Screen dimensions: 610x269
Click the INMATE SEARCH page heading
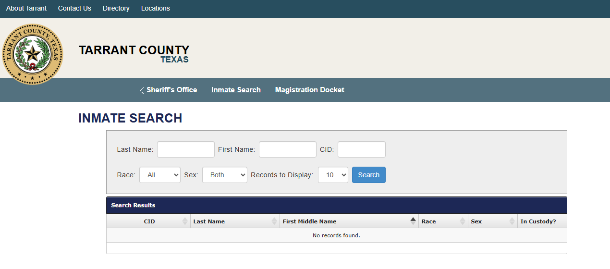130,118
